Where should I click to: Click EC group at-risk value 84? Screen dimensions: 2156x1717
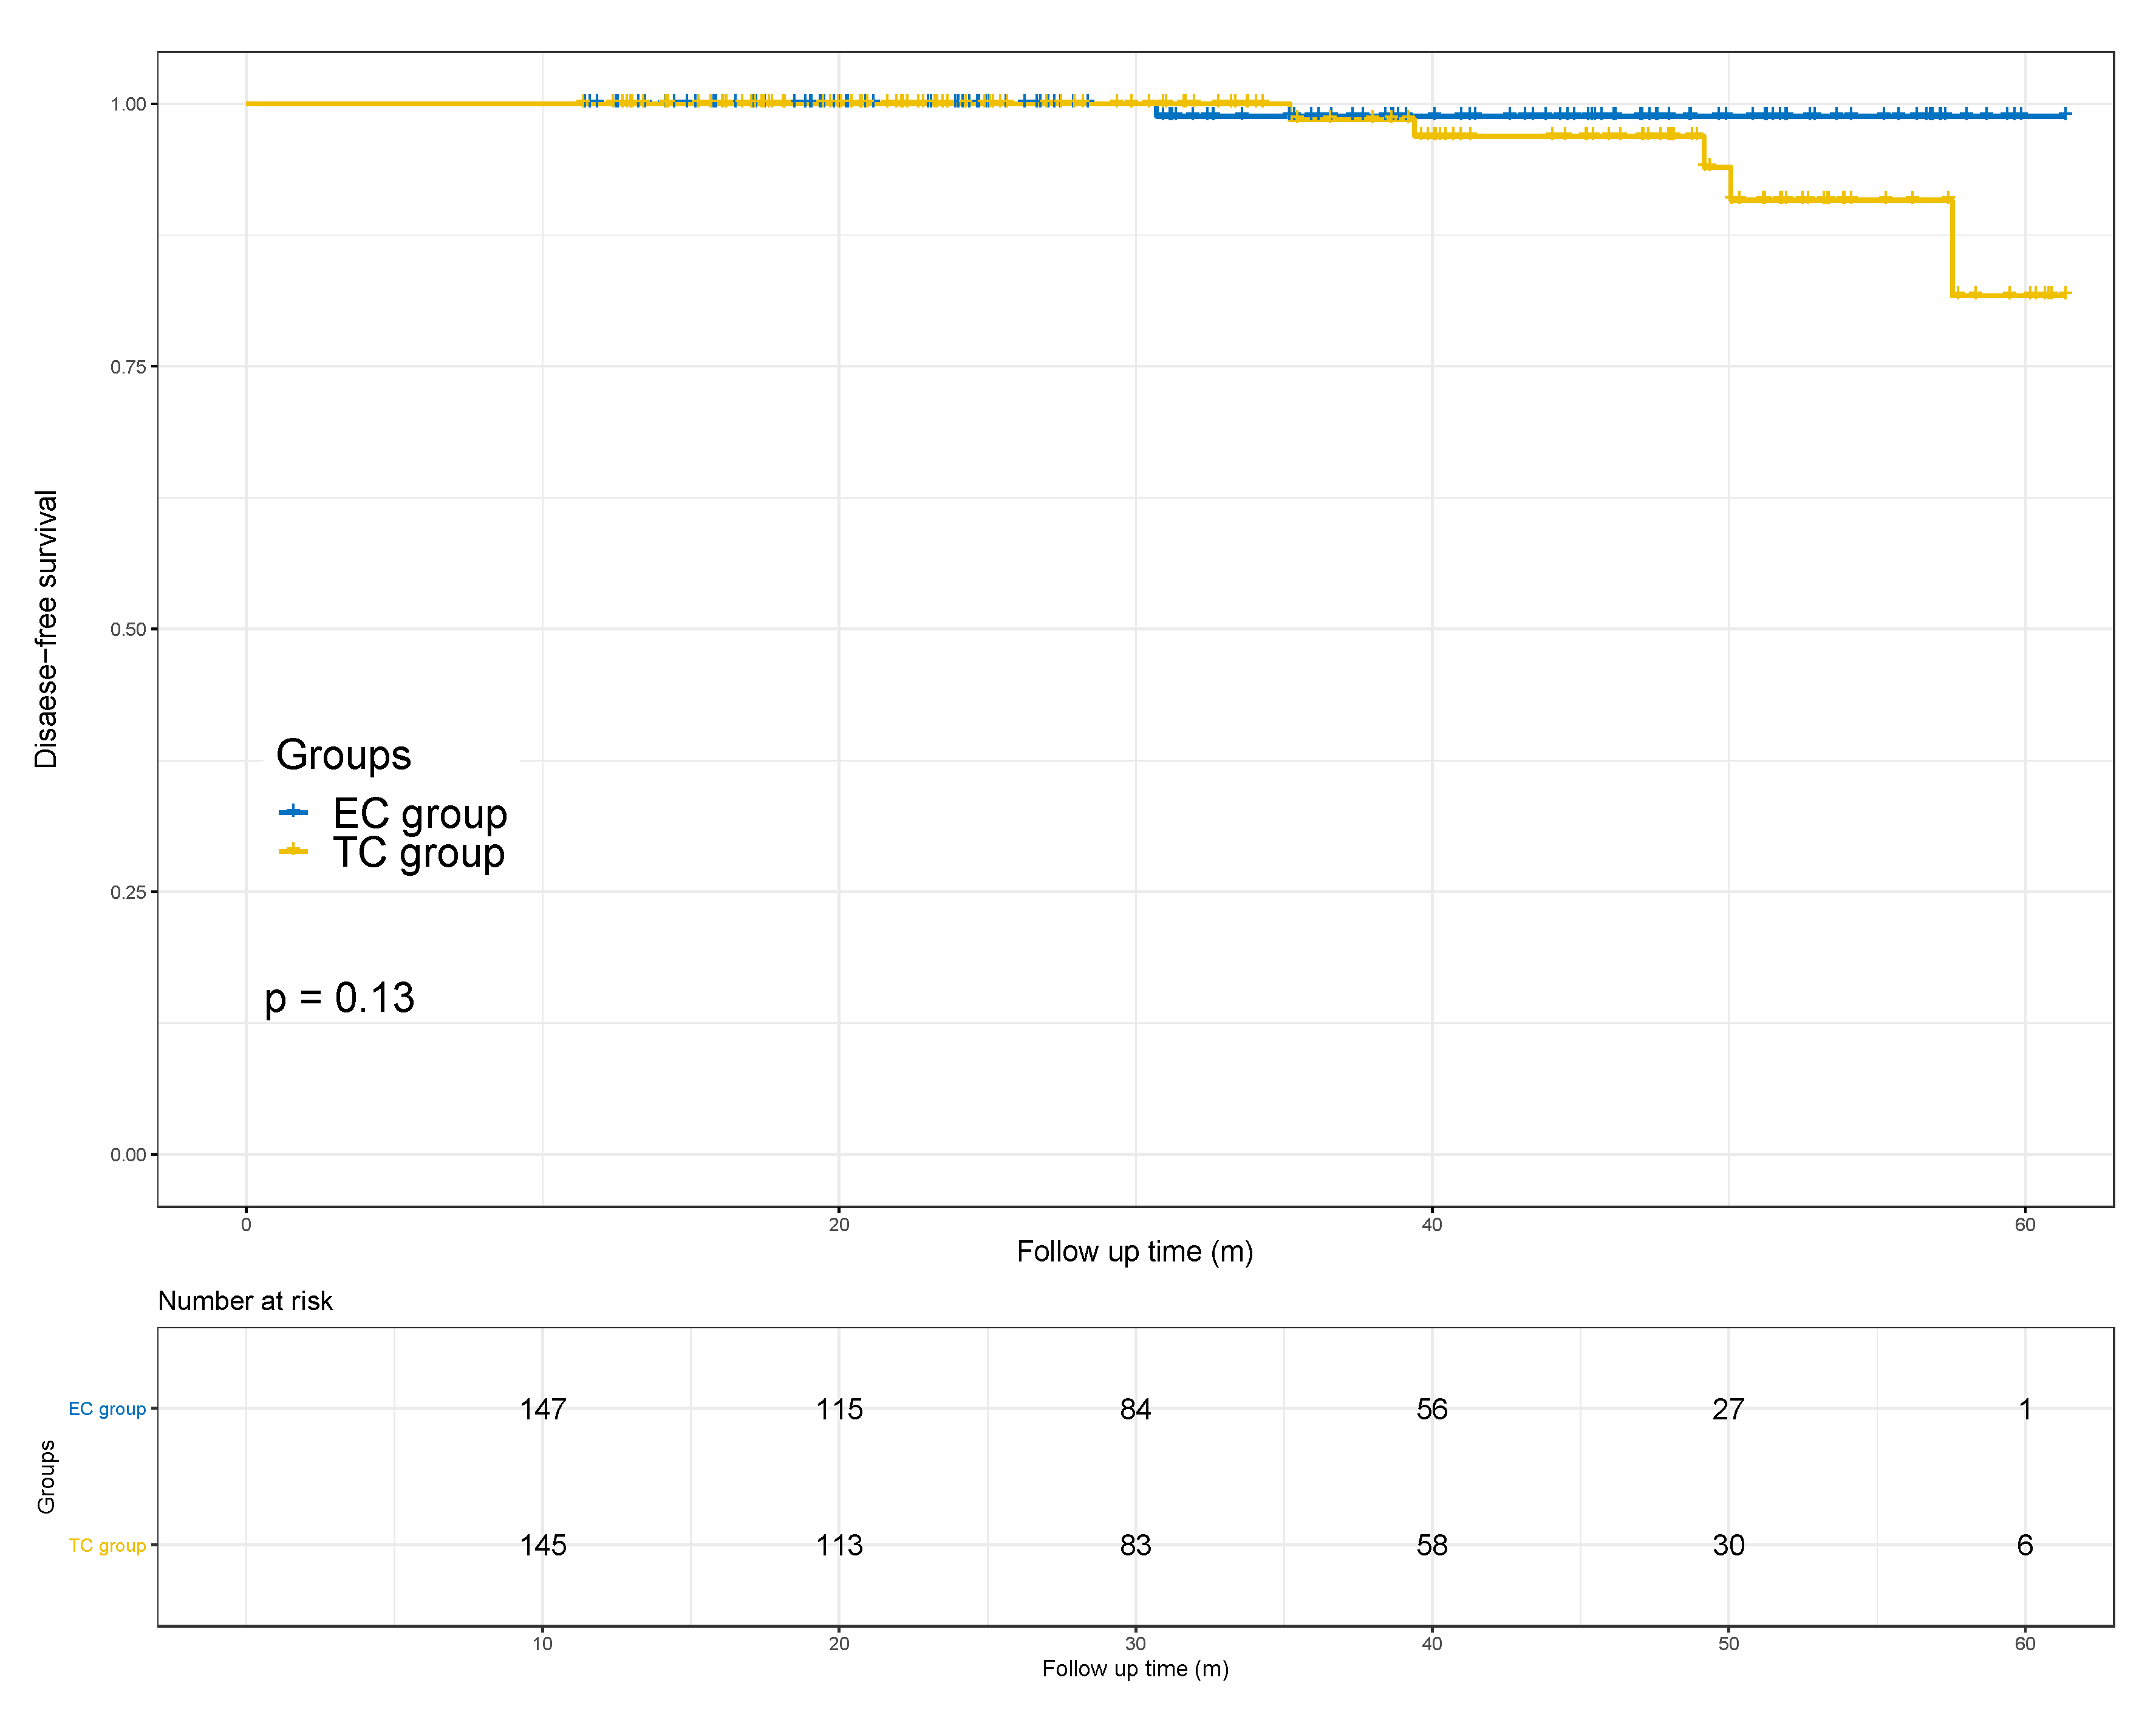coord(1135,1409)
